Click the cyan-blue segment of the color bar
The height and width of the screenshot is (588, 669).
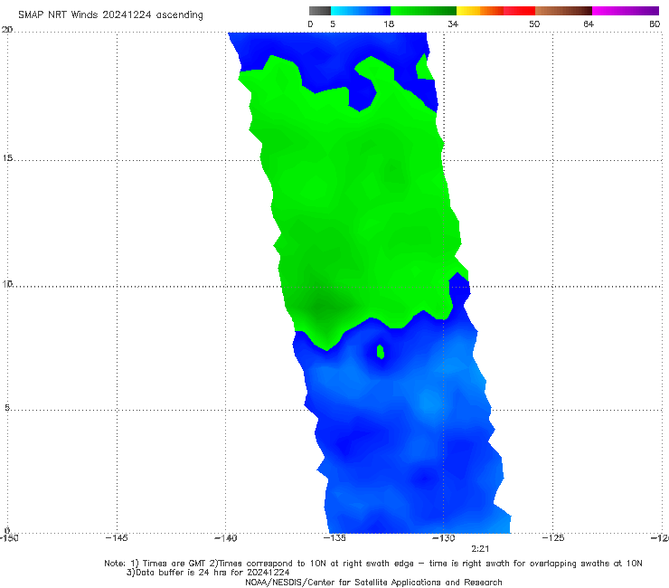(361, 11)
